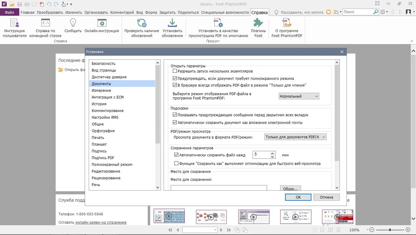Toggle Показывать предупреждающее сообщение перед закрытием checkbox

[175, 115]
